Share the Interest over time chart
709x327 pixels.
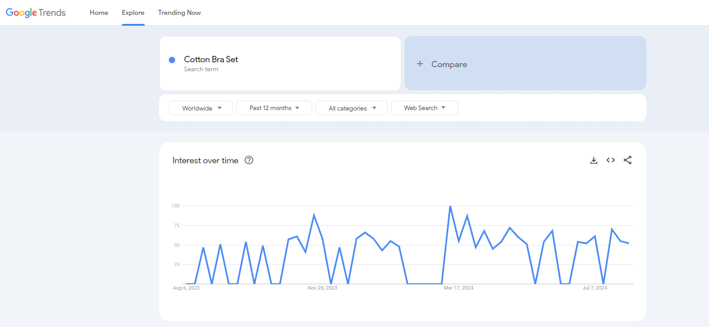coord(627,160)
